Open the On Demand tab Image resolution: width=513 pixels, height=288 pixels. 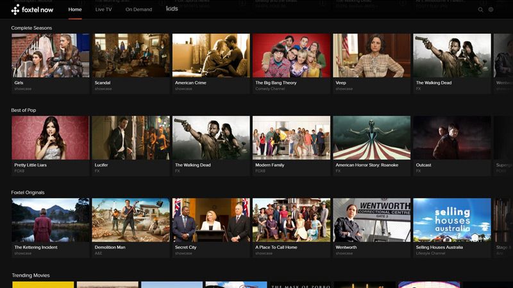pyautogui.click(x=139, y=10)
